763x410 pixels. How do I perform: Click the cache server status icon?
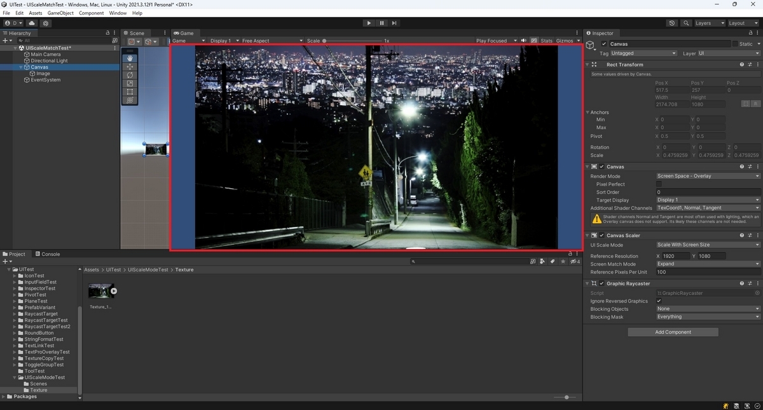[x=736, y=406]
